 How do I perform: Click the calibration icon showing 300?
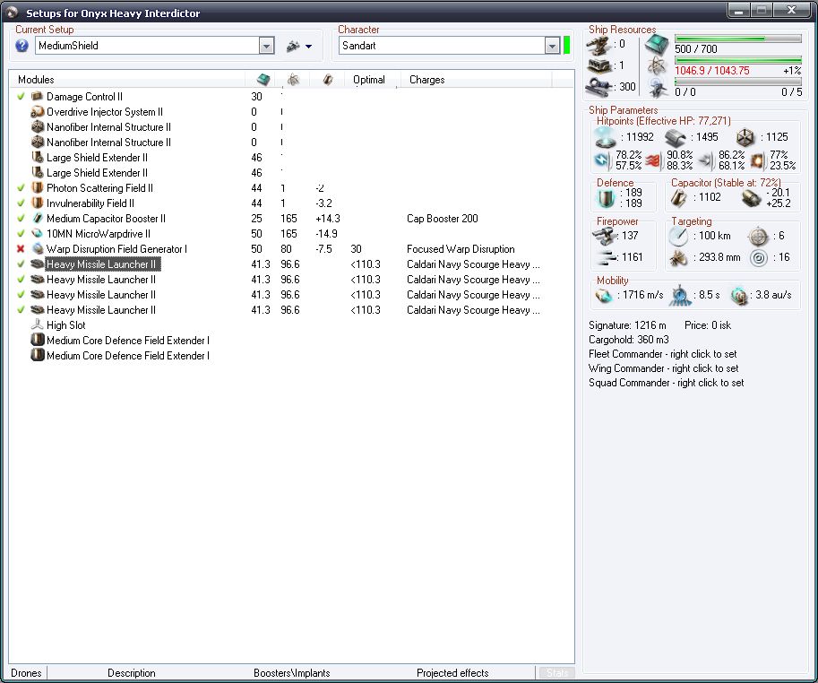pos(598,87)
